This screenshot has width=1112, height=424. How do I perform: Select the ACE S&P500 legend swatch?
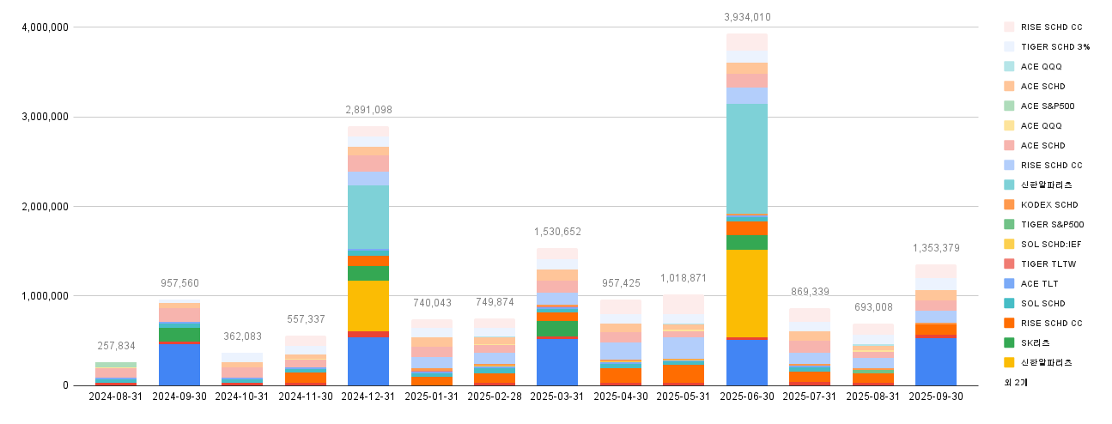pyautogui.click(x=1009, y=106)
